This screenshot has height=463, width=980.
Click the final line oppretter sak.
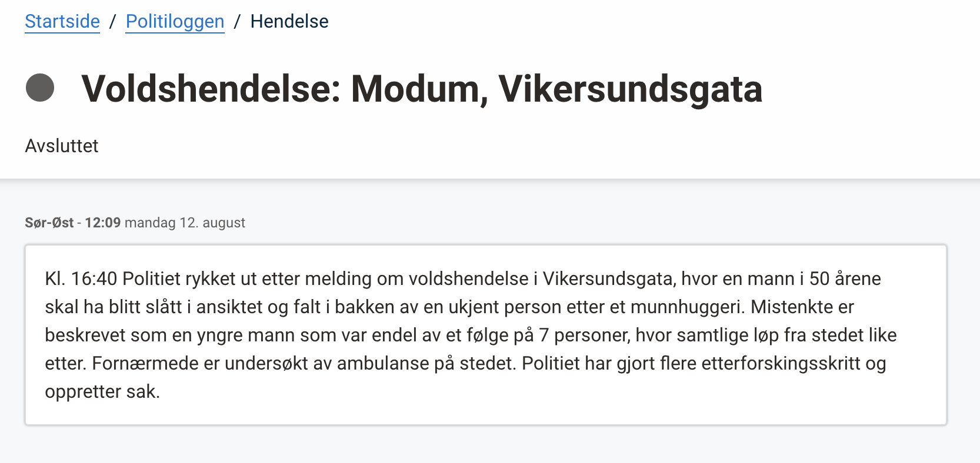(102, 391)
